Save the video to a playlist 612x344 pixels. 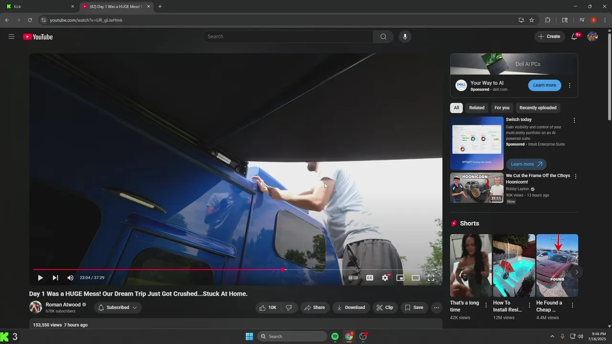(x=414, y=308)
